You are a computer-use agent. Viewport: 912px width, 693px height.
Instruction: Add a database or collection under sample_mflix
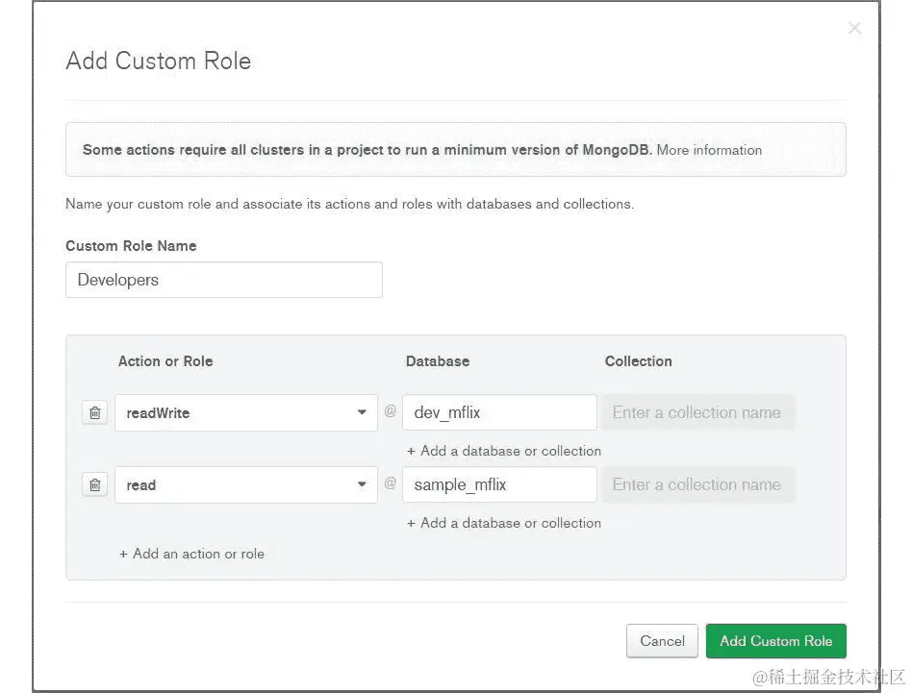504,523
